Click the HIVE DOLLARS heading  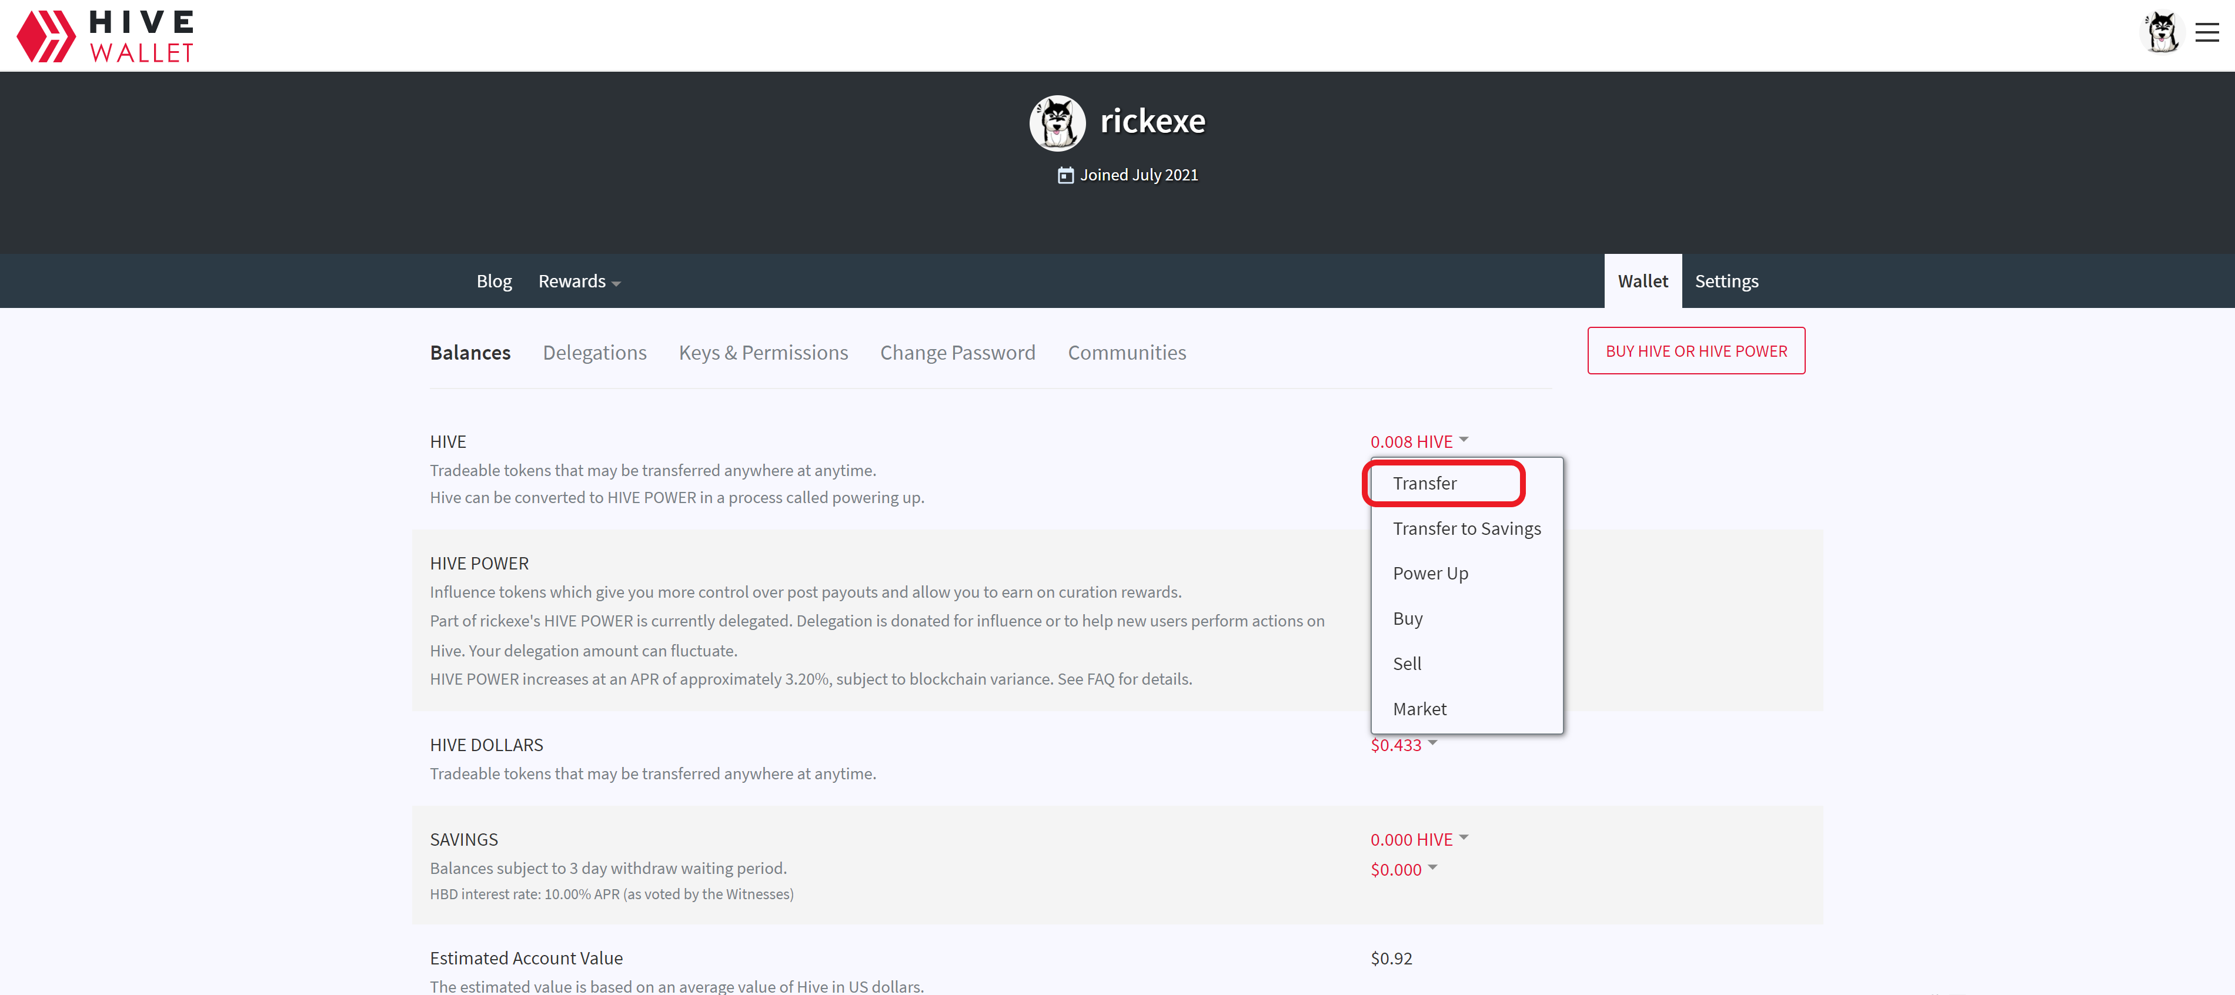coord(487,745)
